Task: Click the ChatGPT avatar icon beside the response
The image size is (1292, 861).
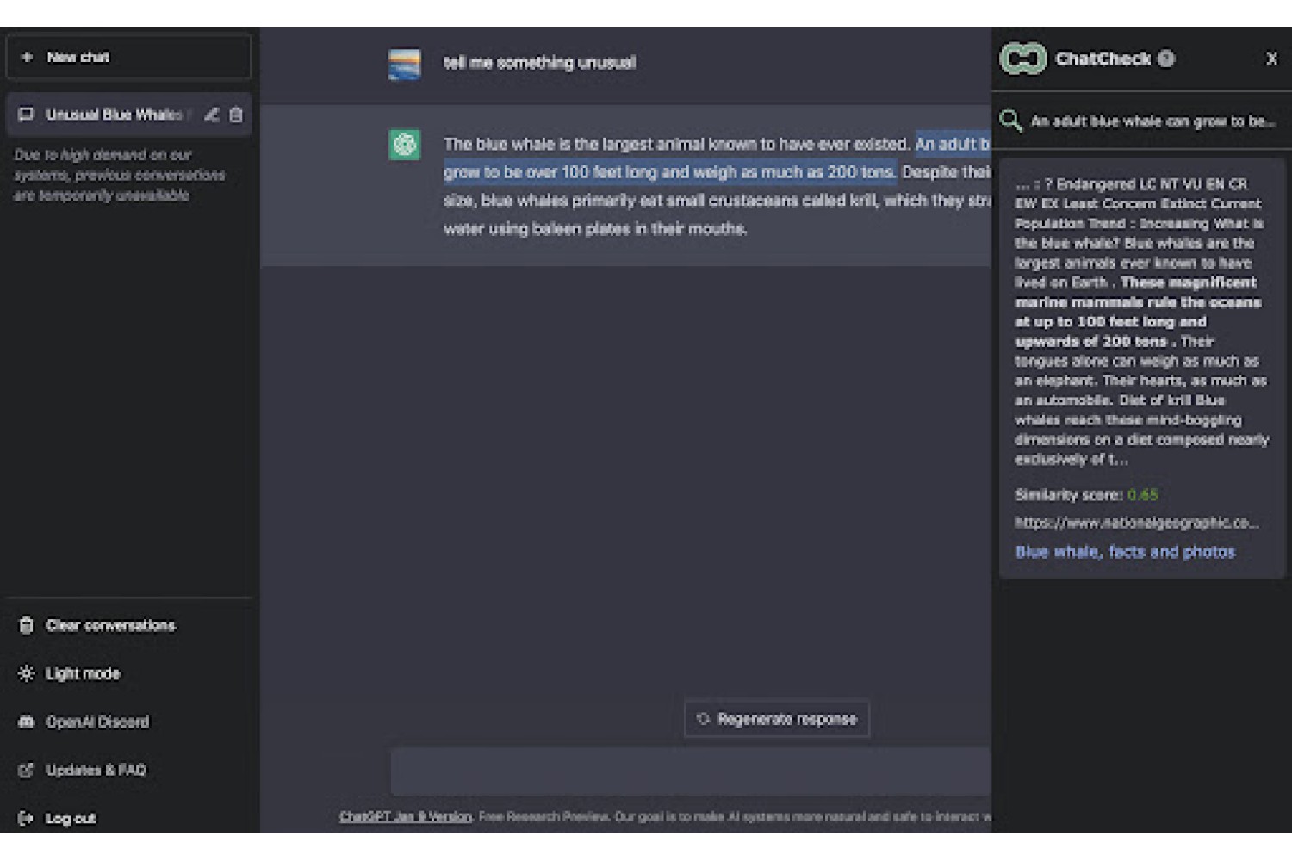Action: 405,145
